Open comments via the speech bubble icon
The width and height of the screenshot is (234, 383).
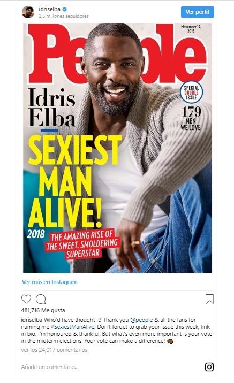tap(41, 299)
